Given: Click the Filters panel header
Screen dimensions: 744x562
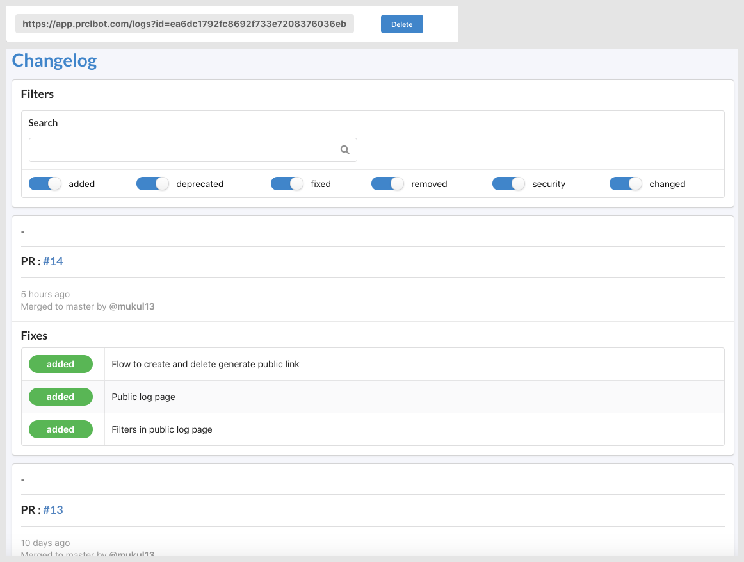Looking at the screenshot, I should click(37, 94).
